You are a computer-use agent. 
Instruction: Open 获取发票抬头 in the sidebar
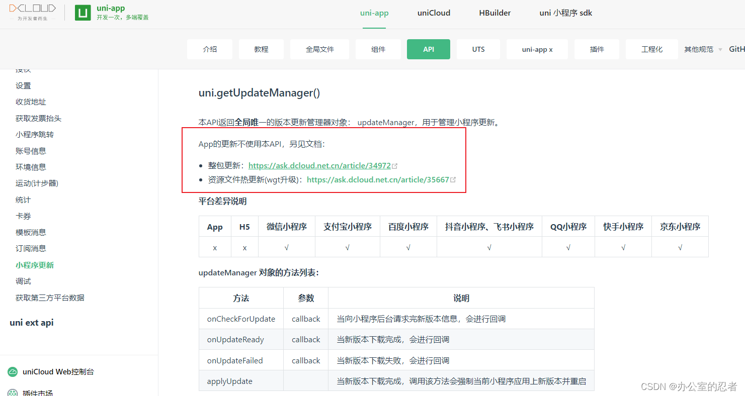pos(38,119)
